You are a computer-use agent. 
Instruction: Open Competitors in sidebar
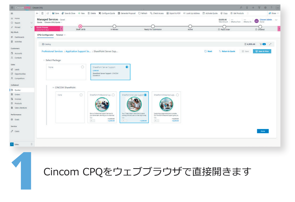click(19, 78)
